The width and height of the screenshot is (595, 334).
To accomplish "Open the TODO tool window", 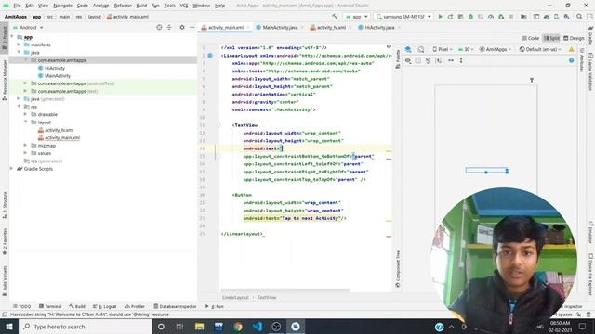I will coord(22,306).
